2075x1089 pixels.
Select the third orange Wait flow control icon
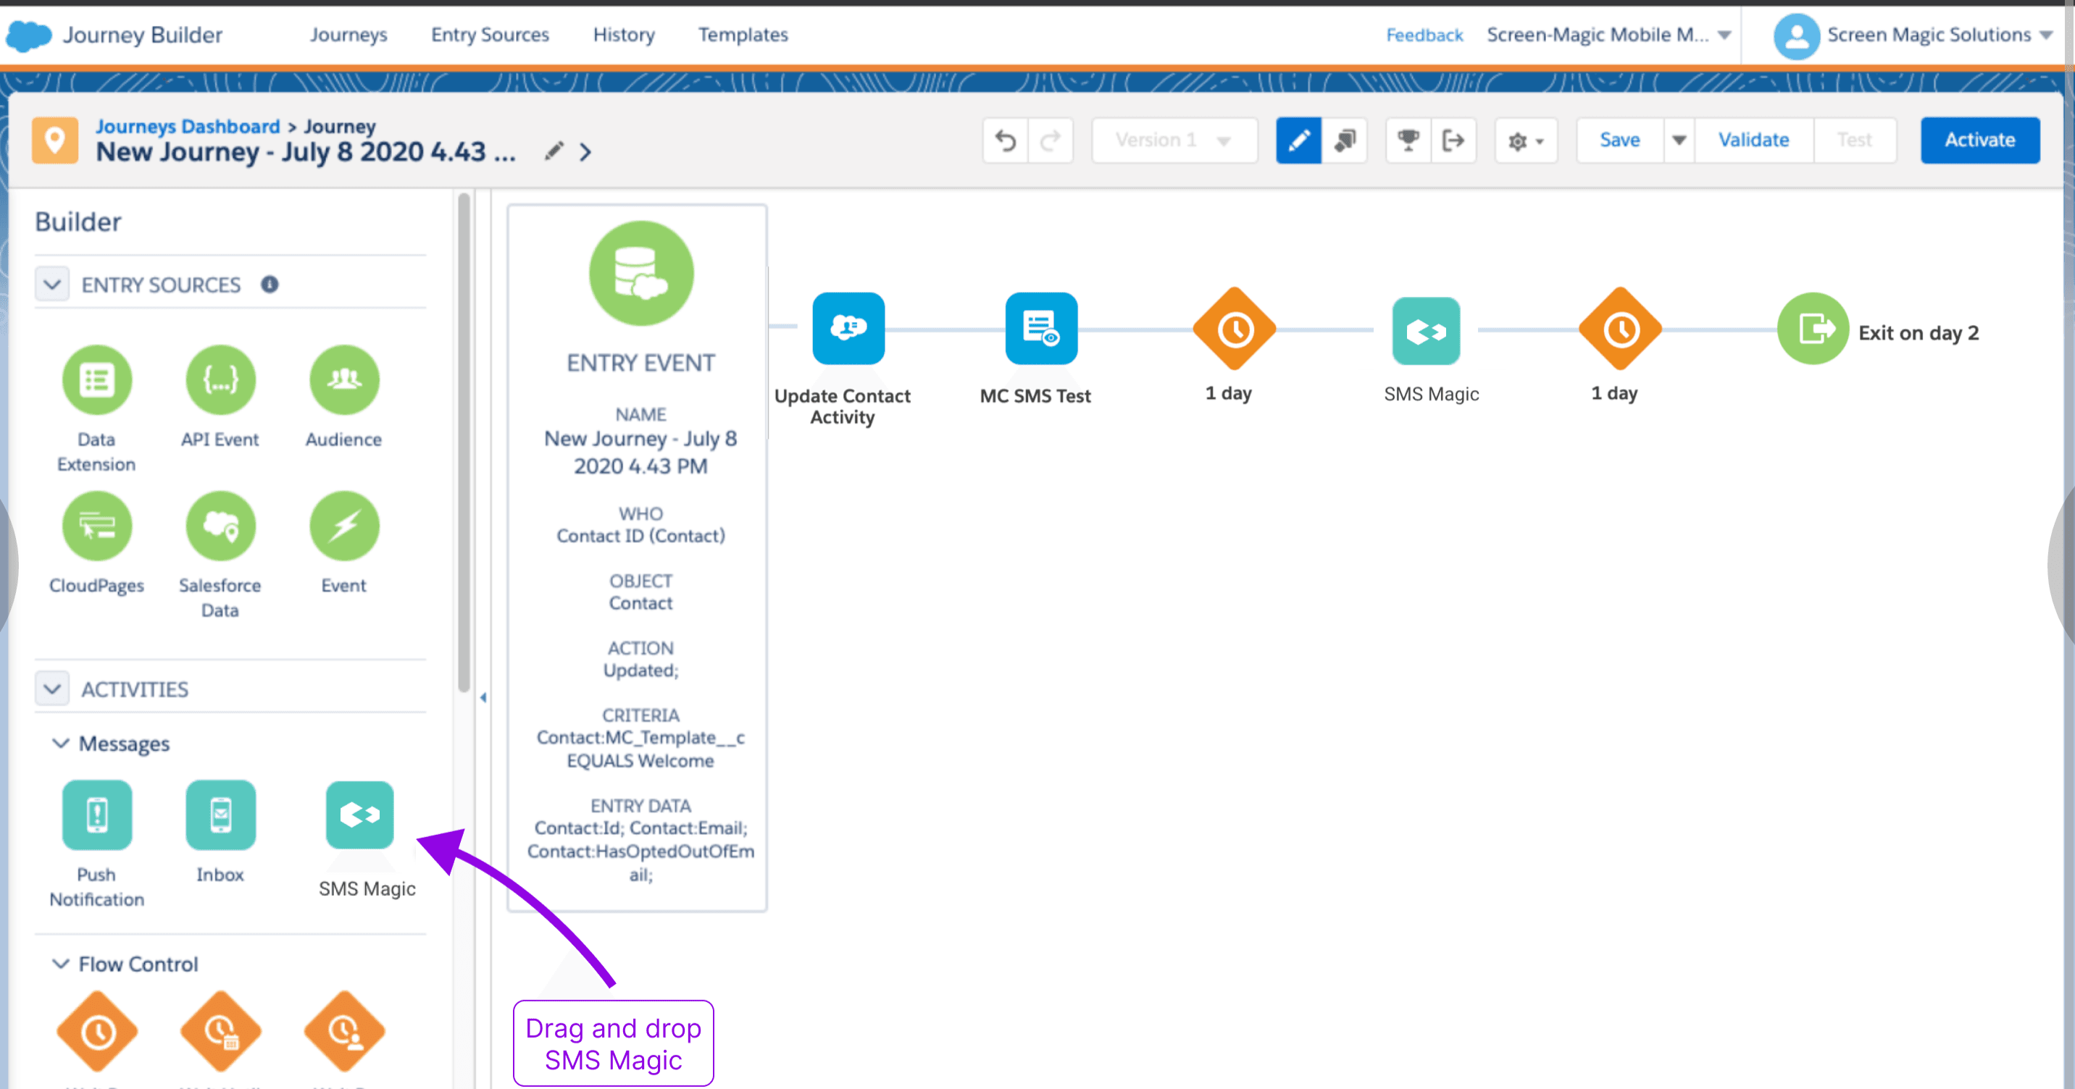pyautogui.click(x=345, y=1032)
